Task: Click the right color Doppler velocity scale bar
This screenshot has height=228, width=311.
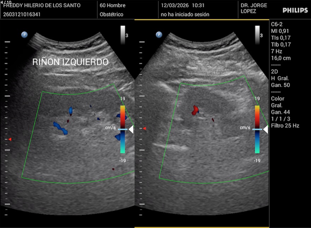Action: [x=257, y=129]
